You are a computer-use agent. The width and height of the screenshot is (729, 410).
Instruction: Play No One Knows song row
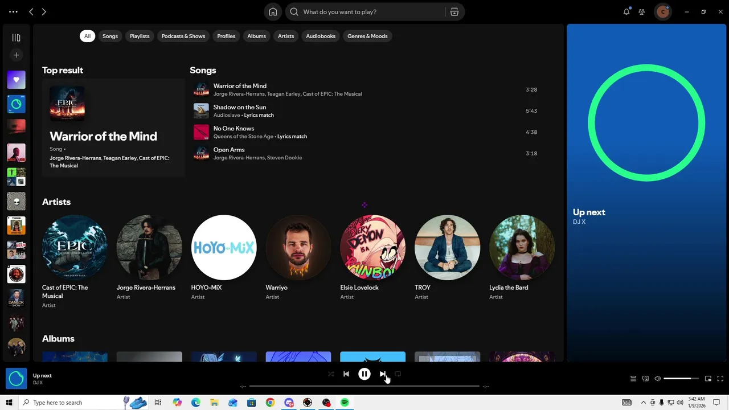367,132
